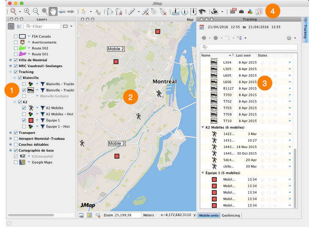Switch to the Geofencing tab
309x227 pixels.
[x=231, y=216]
